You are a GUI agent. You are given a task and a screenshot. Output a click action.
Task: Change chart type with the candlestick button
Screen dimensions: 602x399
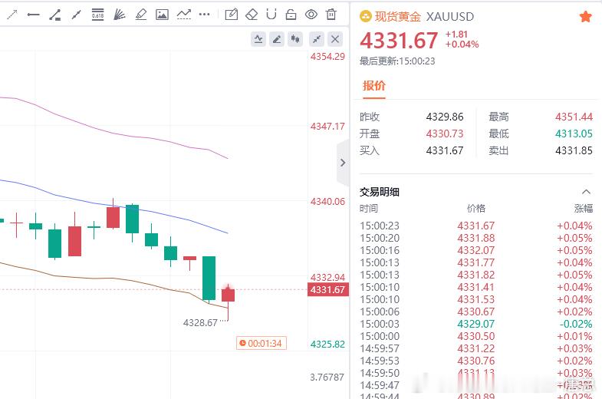[x=294, y=39]
